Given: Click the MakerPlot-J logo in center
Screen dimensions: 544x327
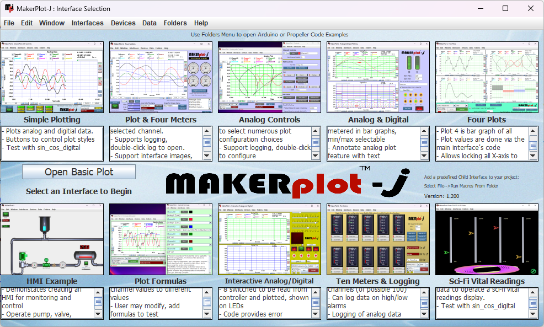Looking at the screenshot, I should 287,183.
